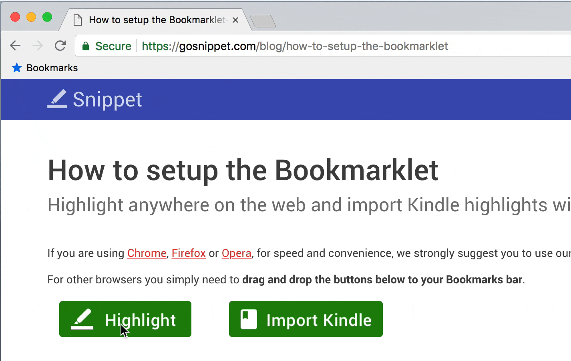571x361 pixels.
Task: Follow the Firefox link
Action: [x=189, y=253]
